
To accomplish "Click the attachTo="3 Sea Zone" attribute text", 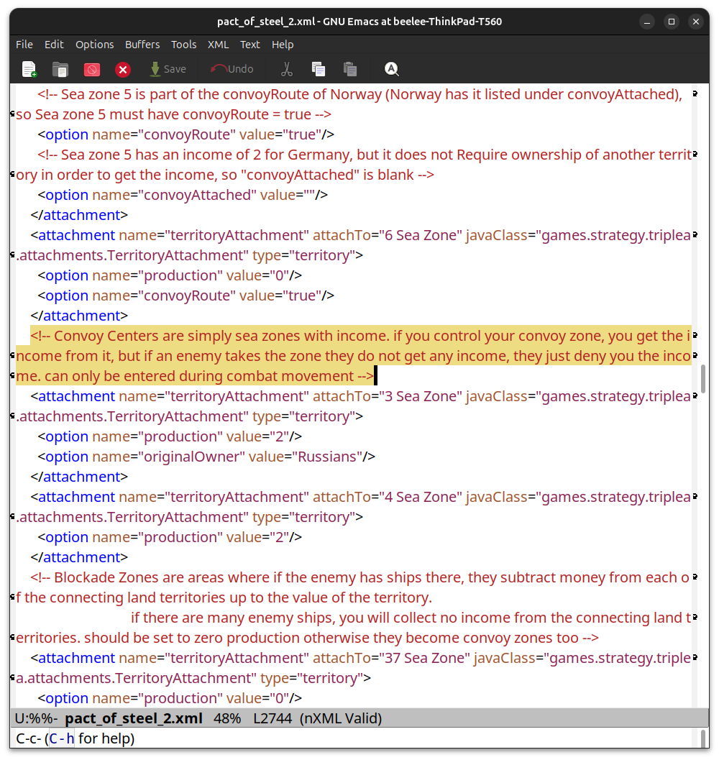I will (x=387, y=396).
